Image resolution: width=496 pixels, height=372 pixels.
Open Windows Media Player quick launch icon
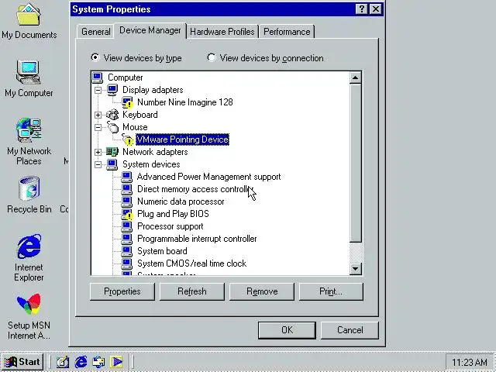[x=116, y=362]
